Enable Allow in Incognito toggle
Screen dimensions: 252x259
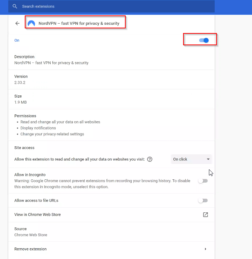click(203, 181)
